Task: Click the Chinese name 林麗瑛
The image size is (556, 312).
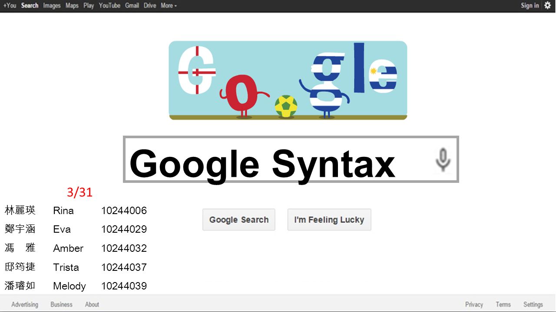Action: click(x=20, y=211)
